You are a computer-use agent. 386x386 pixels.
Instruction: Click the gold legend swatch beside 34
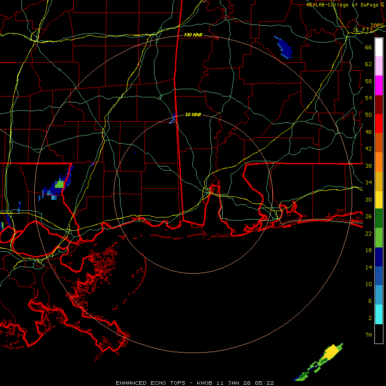click(x=379, y=181)
